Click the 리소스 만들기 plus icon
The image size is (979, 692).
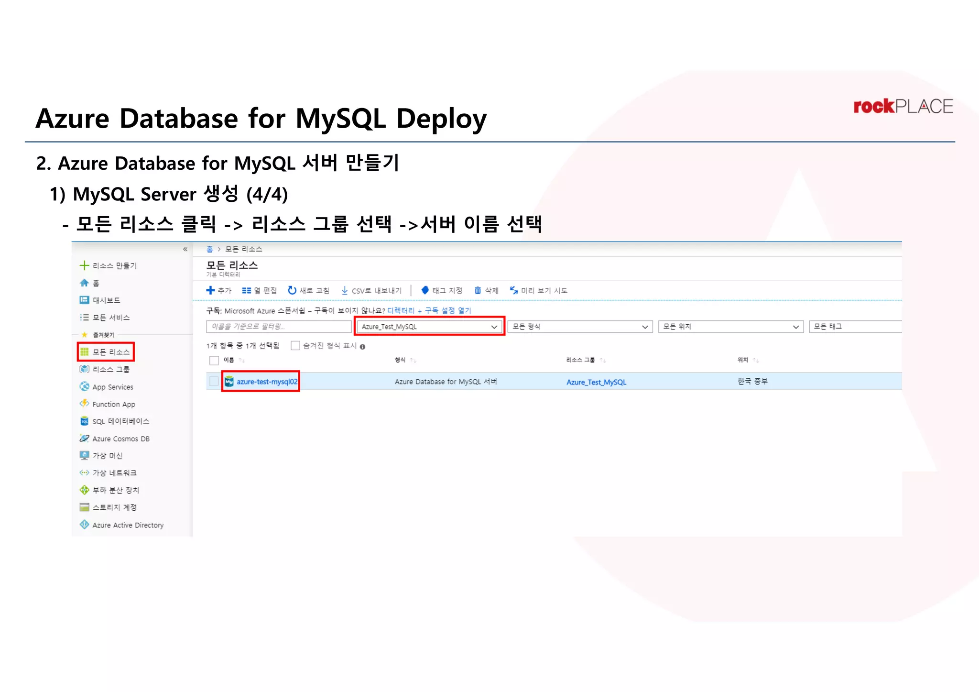[84, 265]
